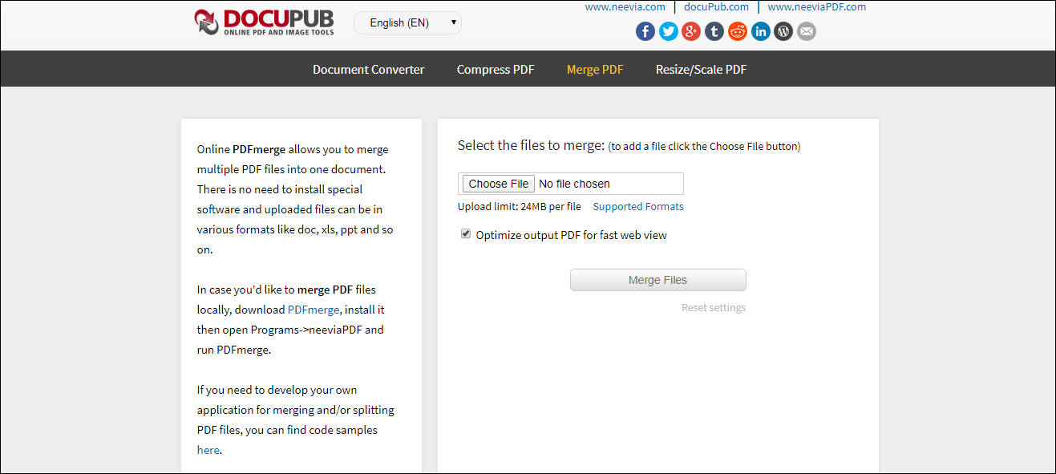This screenshot has width=1056, height=474.
Task: Share on WordPress icon
Action: pyautogui.click(x=783, y=31)
